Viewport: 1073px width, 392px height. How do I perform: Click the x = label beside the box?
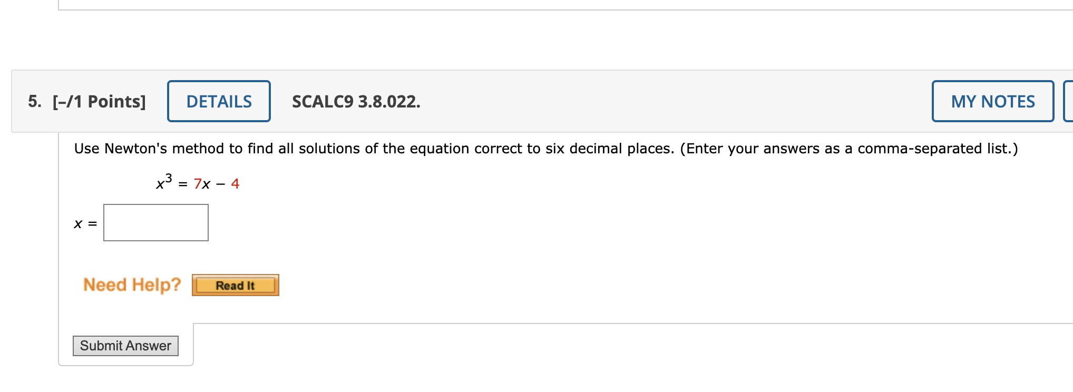(85, 223)
